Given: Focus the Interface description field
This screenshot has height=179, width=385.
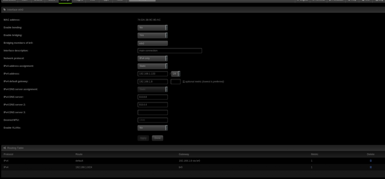Looking at the screenshot, I should [170, 51].
